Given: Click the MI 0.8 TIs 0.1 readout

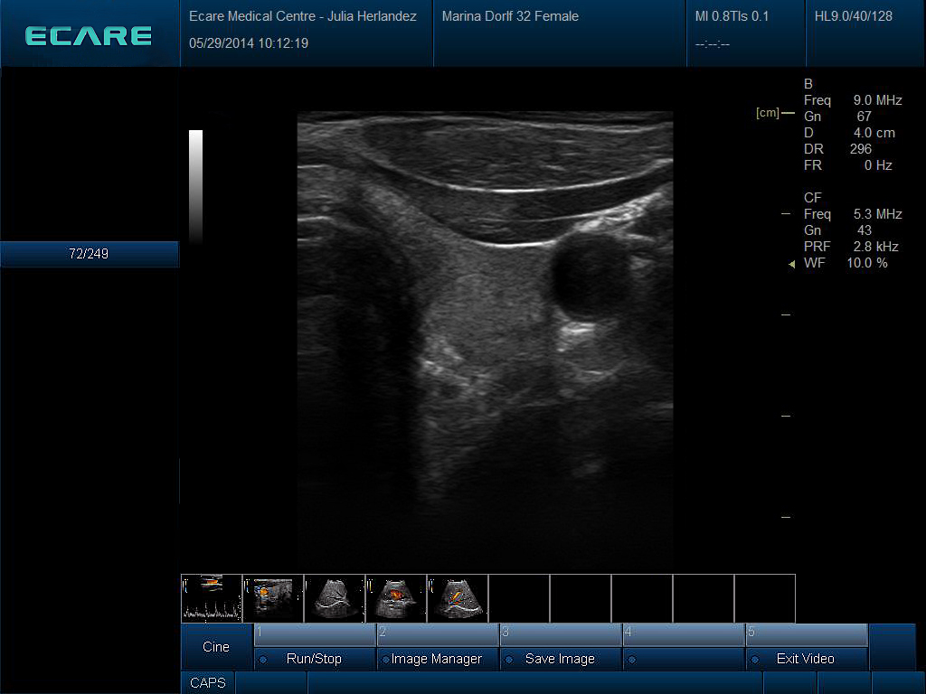Looking at the screenshot, I should [x=732, y=16].
